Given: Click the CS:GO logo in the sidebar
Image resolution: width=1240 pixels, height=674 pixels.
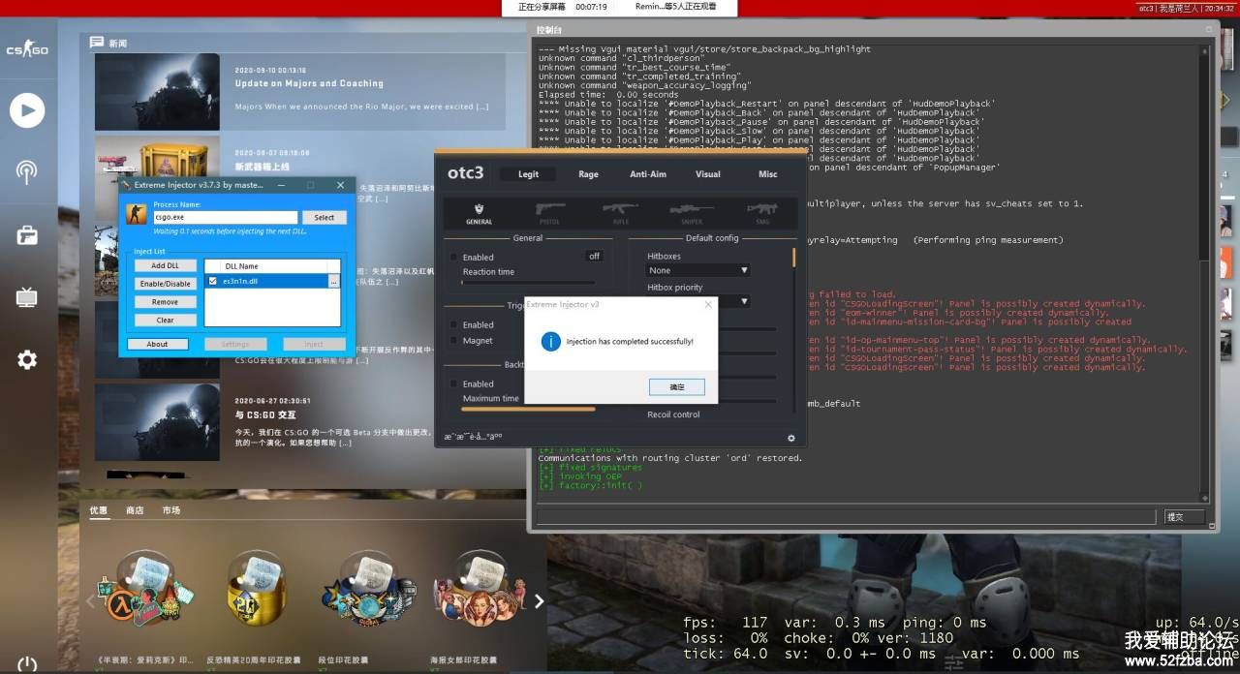Looking at the screenshot, I should pyautogui.click(x=27, y=49).
